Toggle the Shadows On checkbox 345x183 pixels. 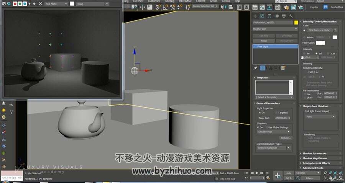pos(258,127)
